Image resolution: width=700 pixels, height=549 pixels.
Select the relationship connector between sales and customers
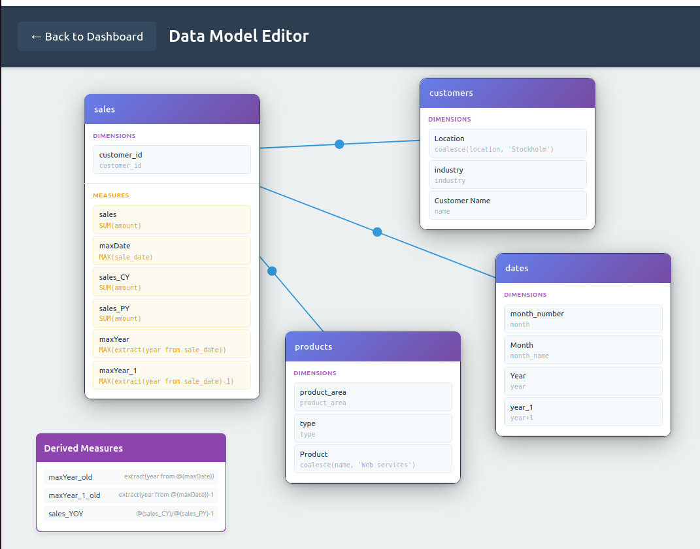click(339, 144)
